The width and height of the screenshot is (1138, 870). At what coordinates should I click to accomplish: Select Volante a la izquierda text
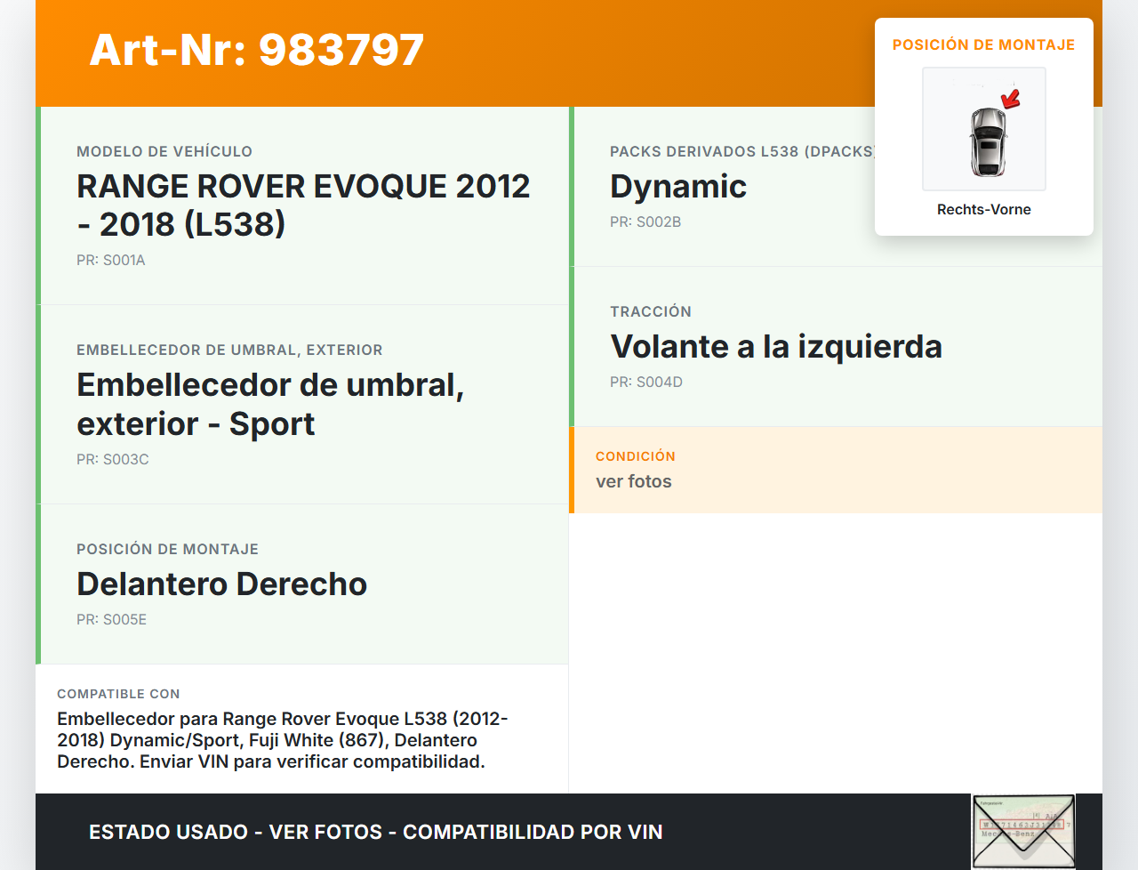pyautogui.click(x=775, y=347)
